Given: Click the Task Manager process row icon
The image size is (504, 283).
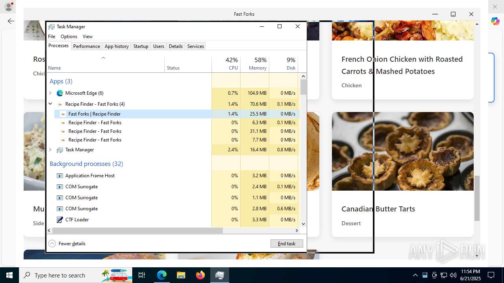Looking at the screenshot, I should click(60, 150).
